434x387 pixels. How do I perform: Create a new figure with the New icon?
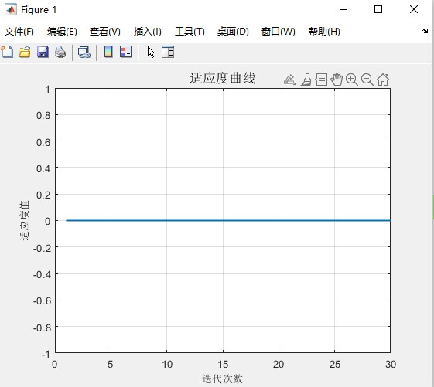pyautogui.click(x=7, y=52)
